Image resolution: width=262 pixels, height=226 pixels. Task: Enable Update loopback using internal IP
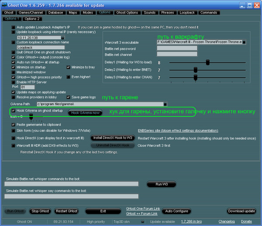pos(13,32)
